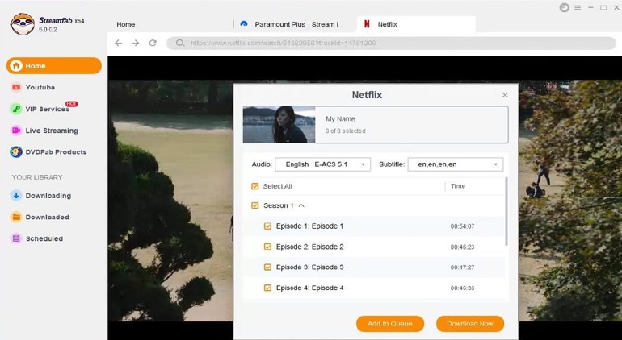Click the Download Now button

[469, 324]
